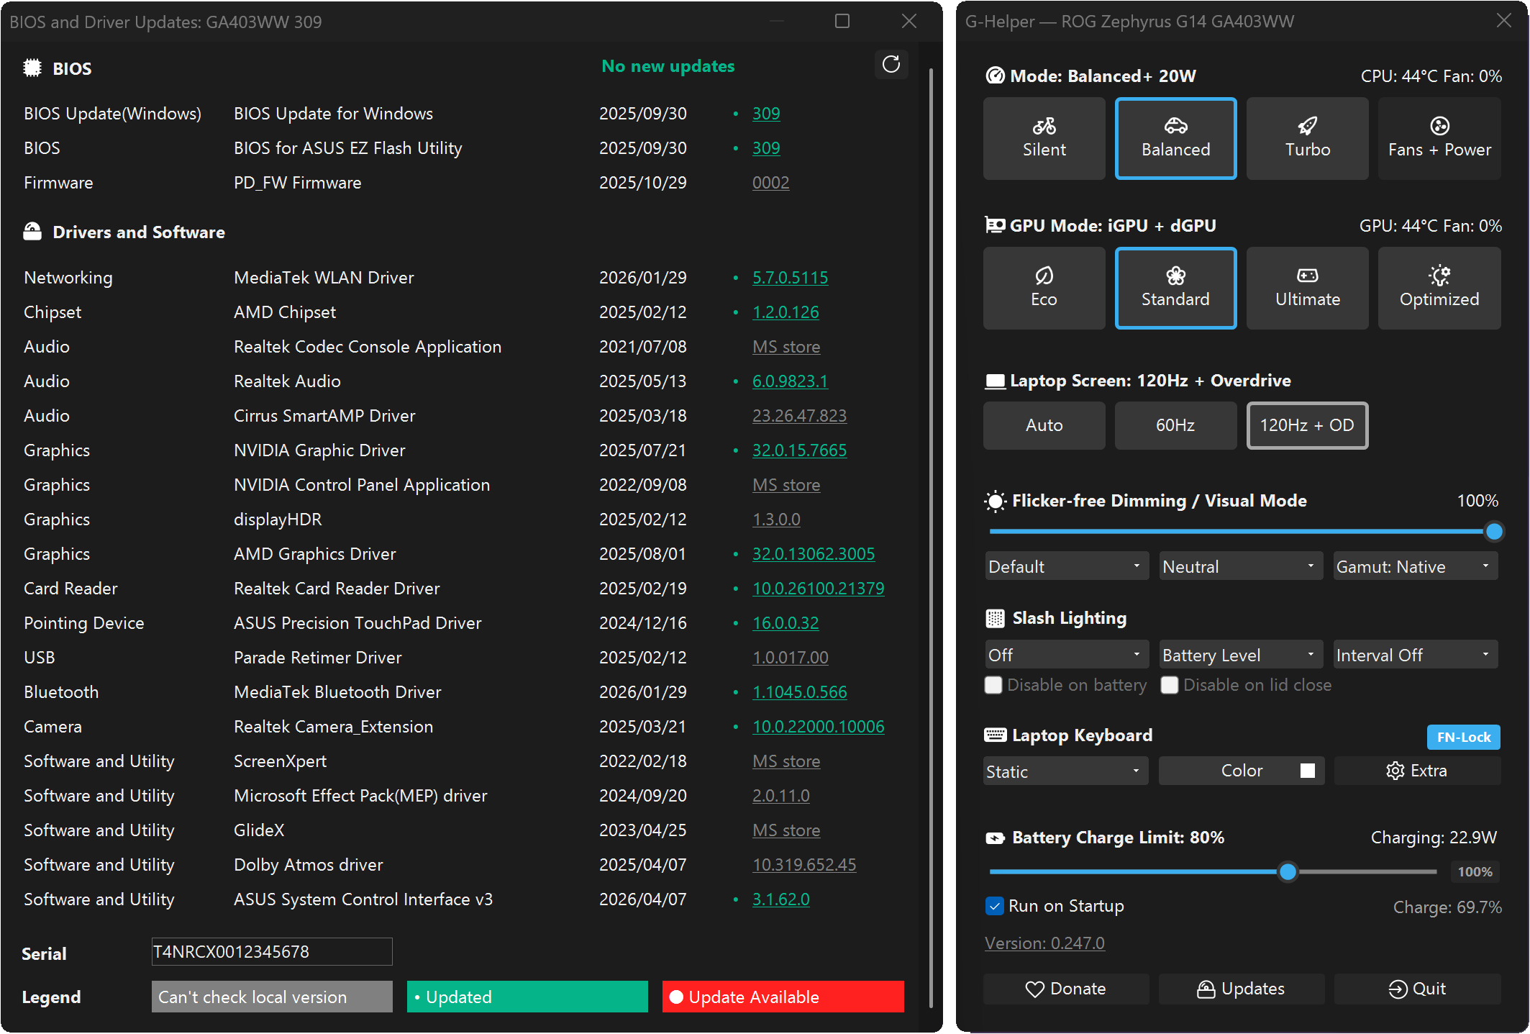Open Microsoft Effect Pack 2.0.11.0 link
This screenshot has width=1530, height=1034.
(780, 796)
